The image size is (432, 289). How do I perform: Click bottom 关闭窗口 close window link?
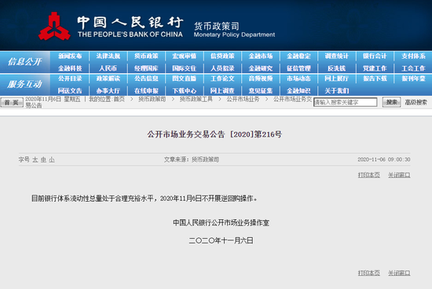(399, 273)
